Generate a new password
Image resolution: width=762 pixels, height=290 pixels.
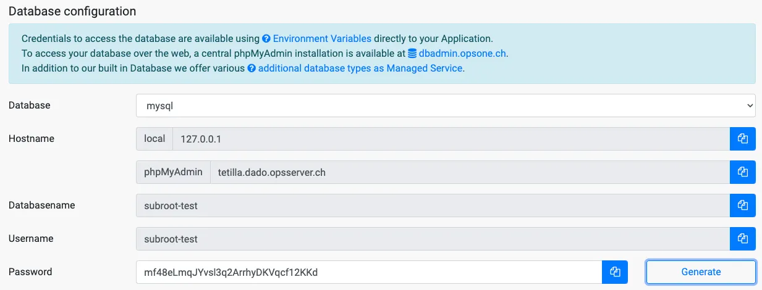point(701,272)
